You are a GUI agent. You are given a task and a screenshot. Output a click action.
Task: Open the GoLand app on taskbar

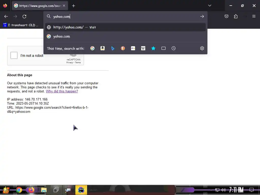pos(81,190)
